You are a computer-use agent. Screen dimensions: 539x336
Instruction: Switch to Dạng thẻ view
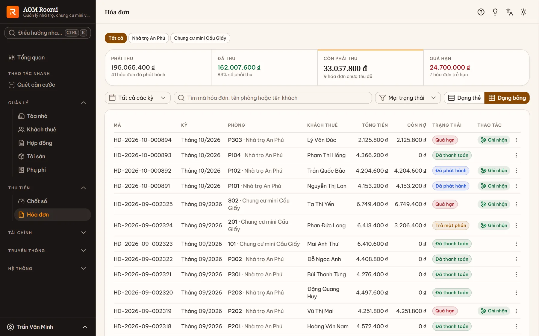(x=464, y=98)
